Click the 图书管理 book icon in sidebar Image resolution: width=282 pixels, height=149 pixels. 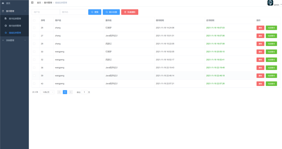(x=3, y=11)
